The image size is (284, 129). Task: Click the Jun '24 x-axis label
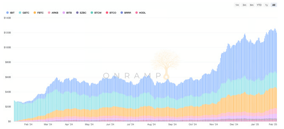click(x=110, y=124)
